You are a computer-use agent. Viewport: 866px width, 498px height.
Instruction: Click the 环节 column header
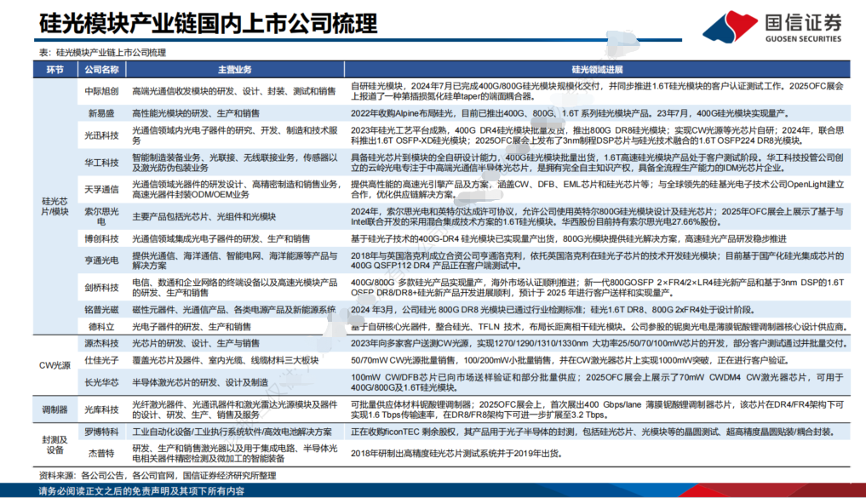point(54,70)
